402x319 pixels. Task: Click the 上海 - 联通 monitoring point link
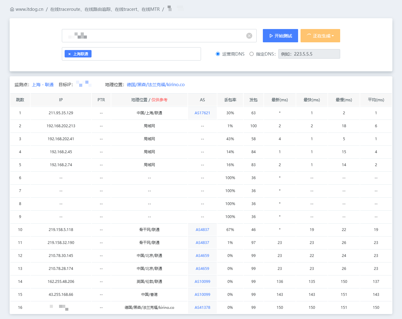pos(43,85)
